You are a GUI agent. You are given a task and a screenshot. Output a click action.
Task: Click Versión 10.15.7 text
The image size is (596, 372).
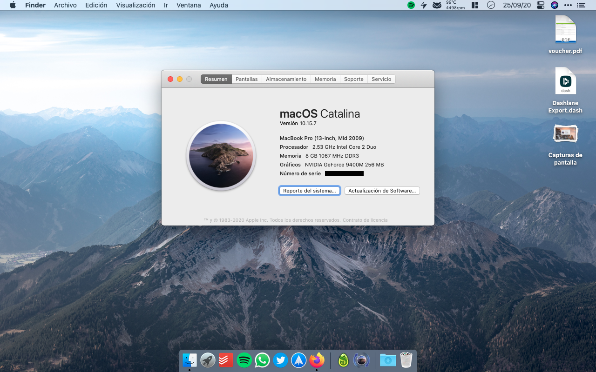click(x=298, y=124)
